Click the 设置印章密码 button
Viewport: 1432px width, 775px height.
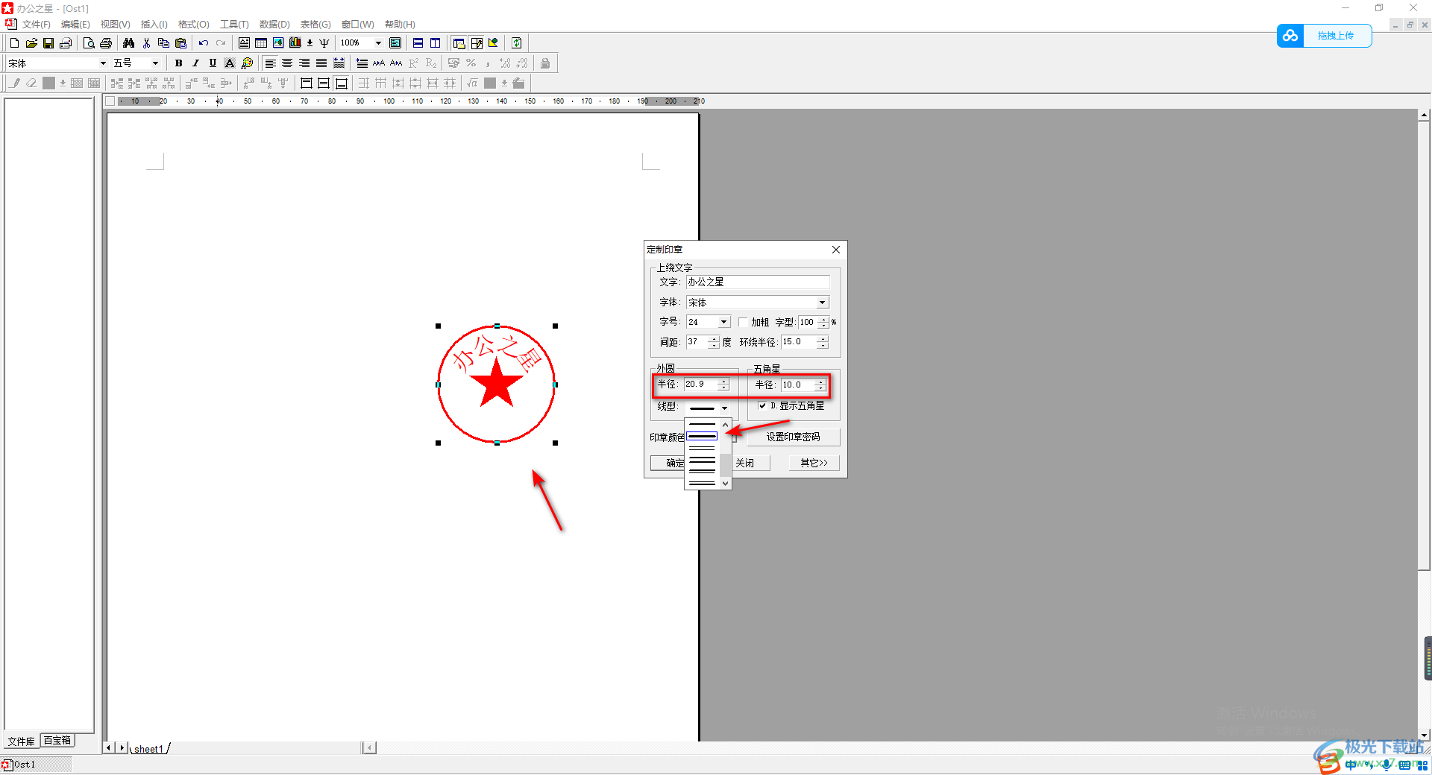click(793, 437)
